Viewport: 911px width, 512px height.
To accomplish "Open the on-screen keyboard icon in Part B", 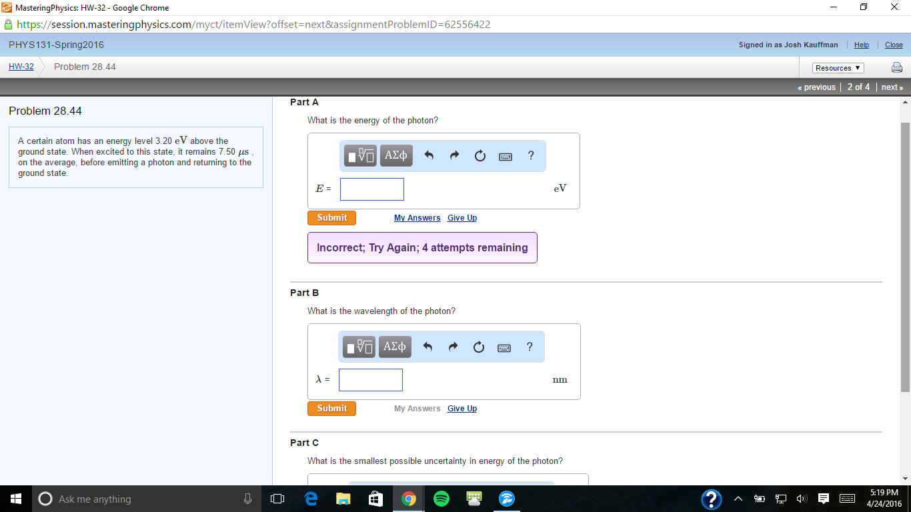I will click(504, 347).
